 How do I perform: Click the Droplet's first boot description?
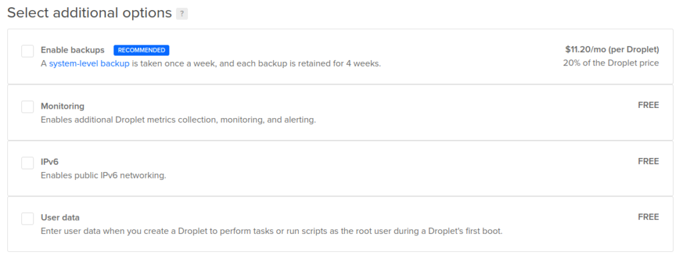pos(271,231)
